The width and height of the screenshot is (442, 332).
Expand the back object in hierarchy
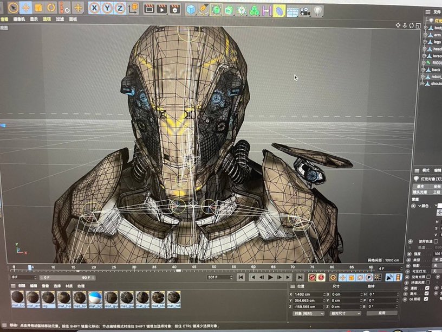coord(424,70)
